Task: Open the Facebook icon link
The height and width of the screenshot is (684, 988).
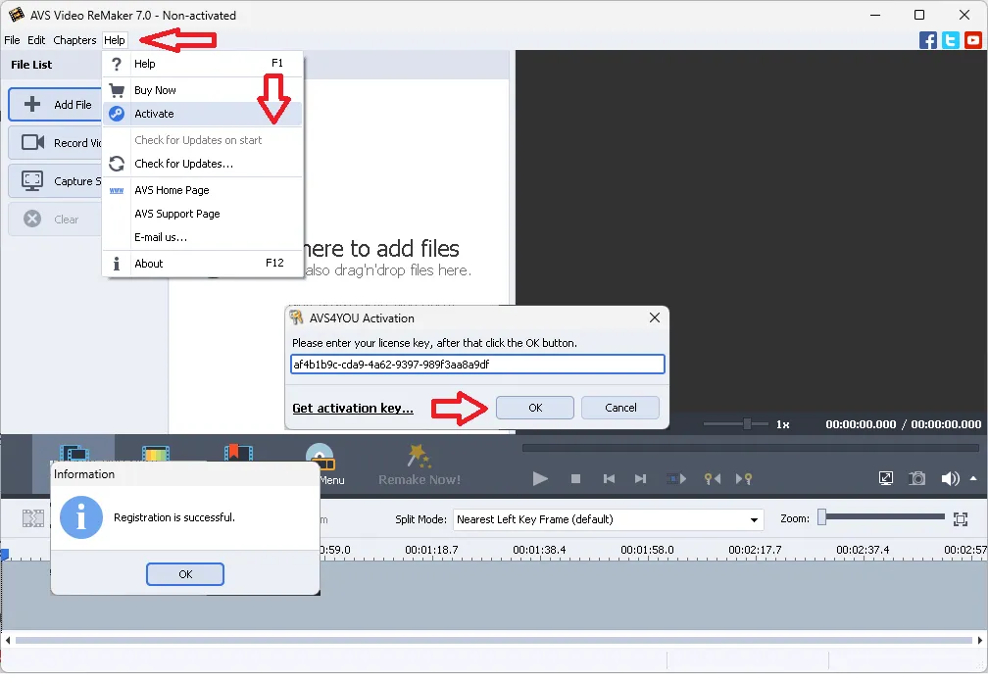Action: [x=928, y=40]
